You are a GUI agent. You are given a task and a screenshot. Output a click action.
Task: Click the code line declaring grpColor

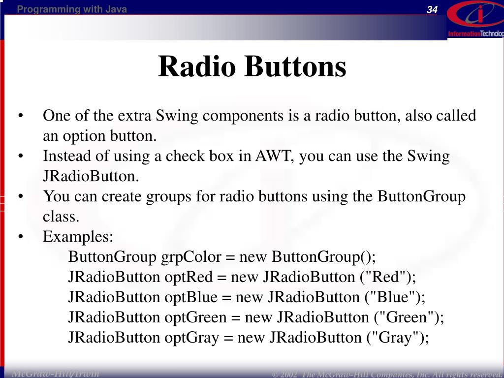222,257
